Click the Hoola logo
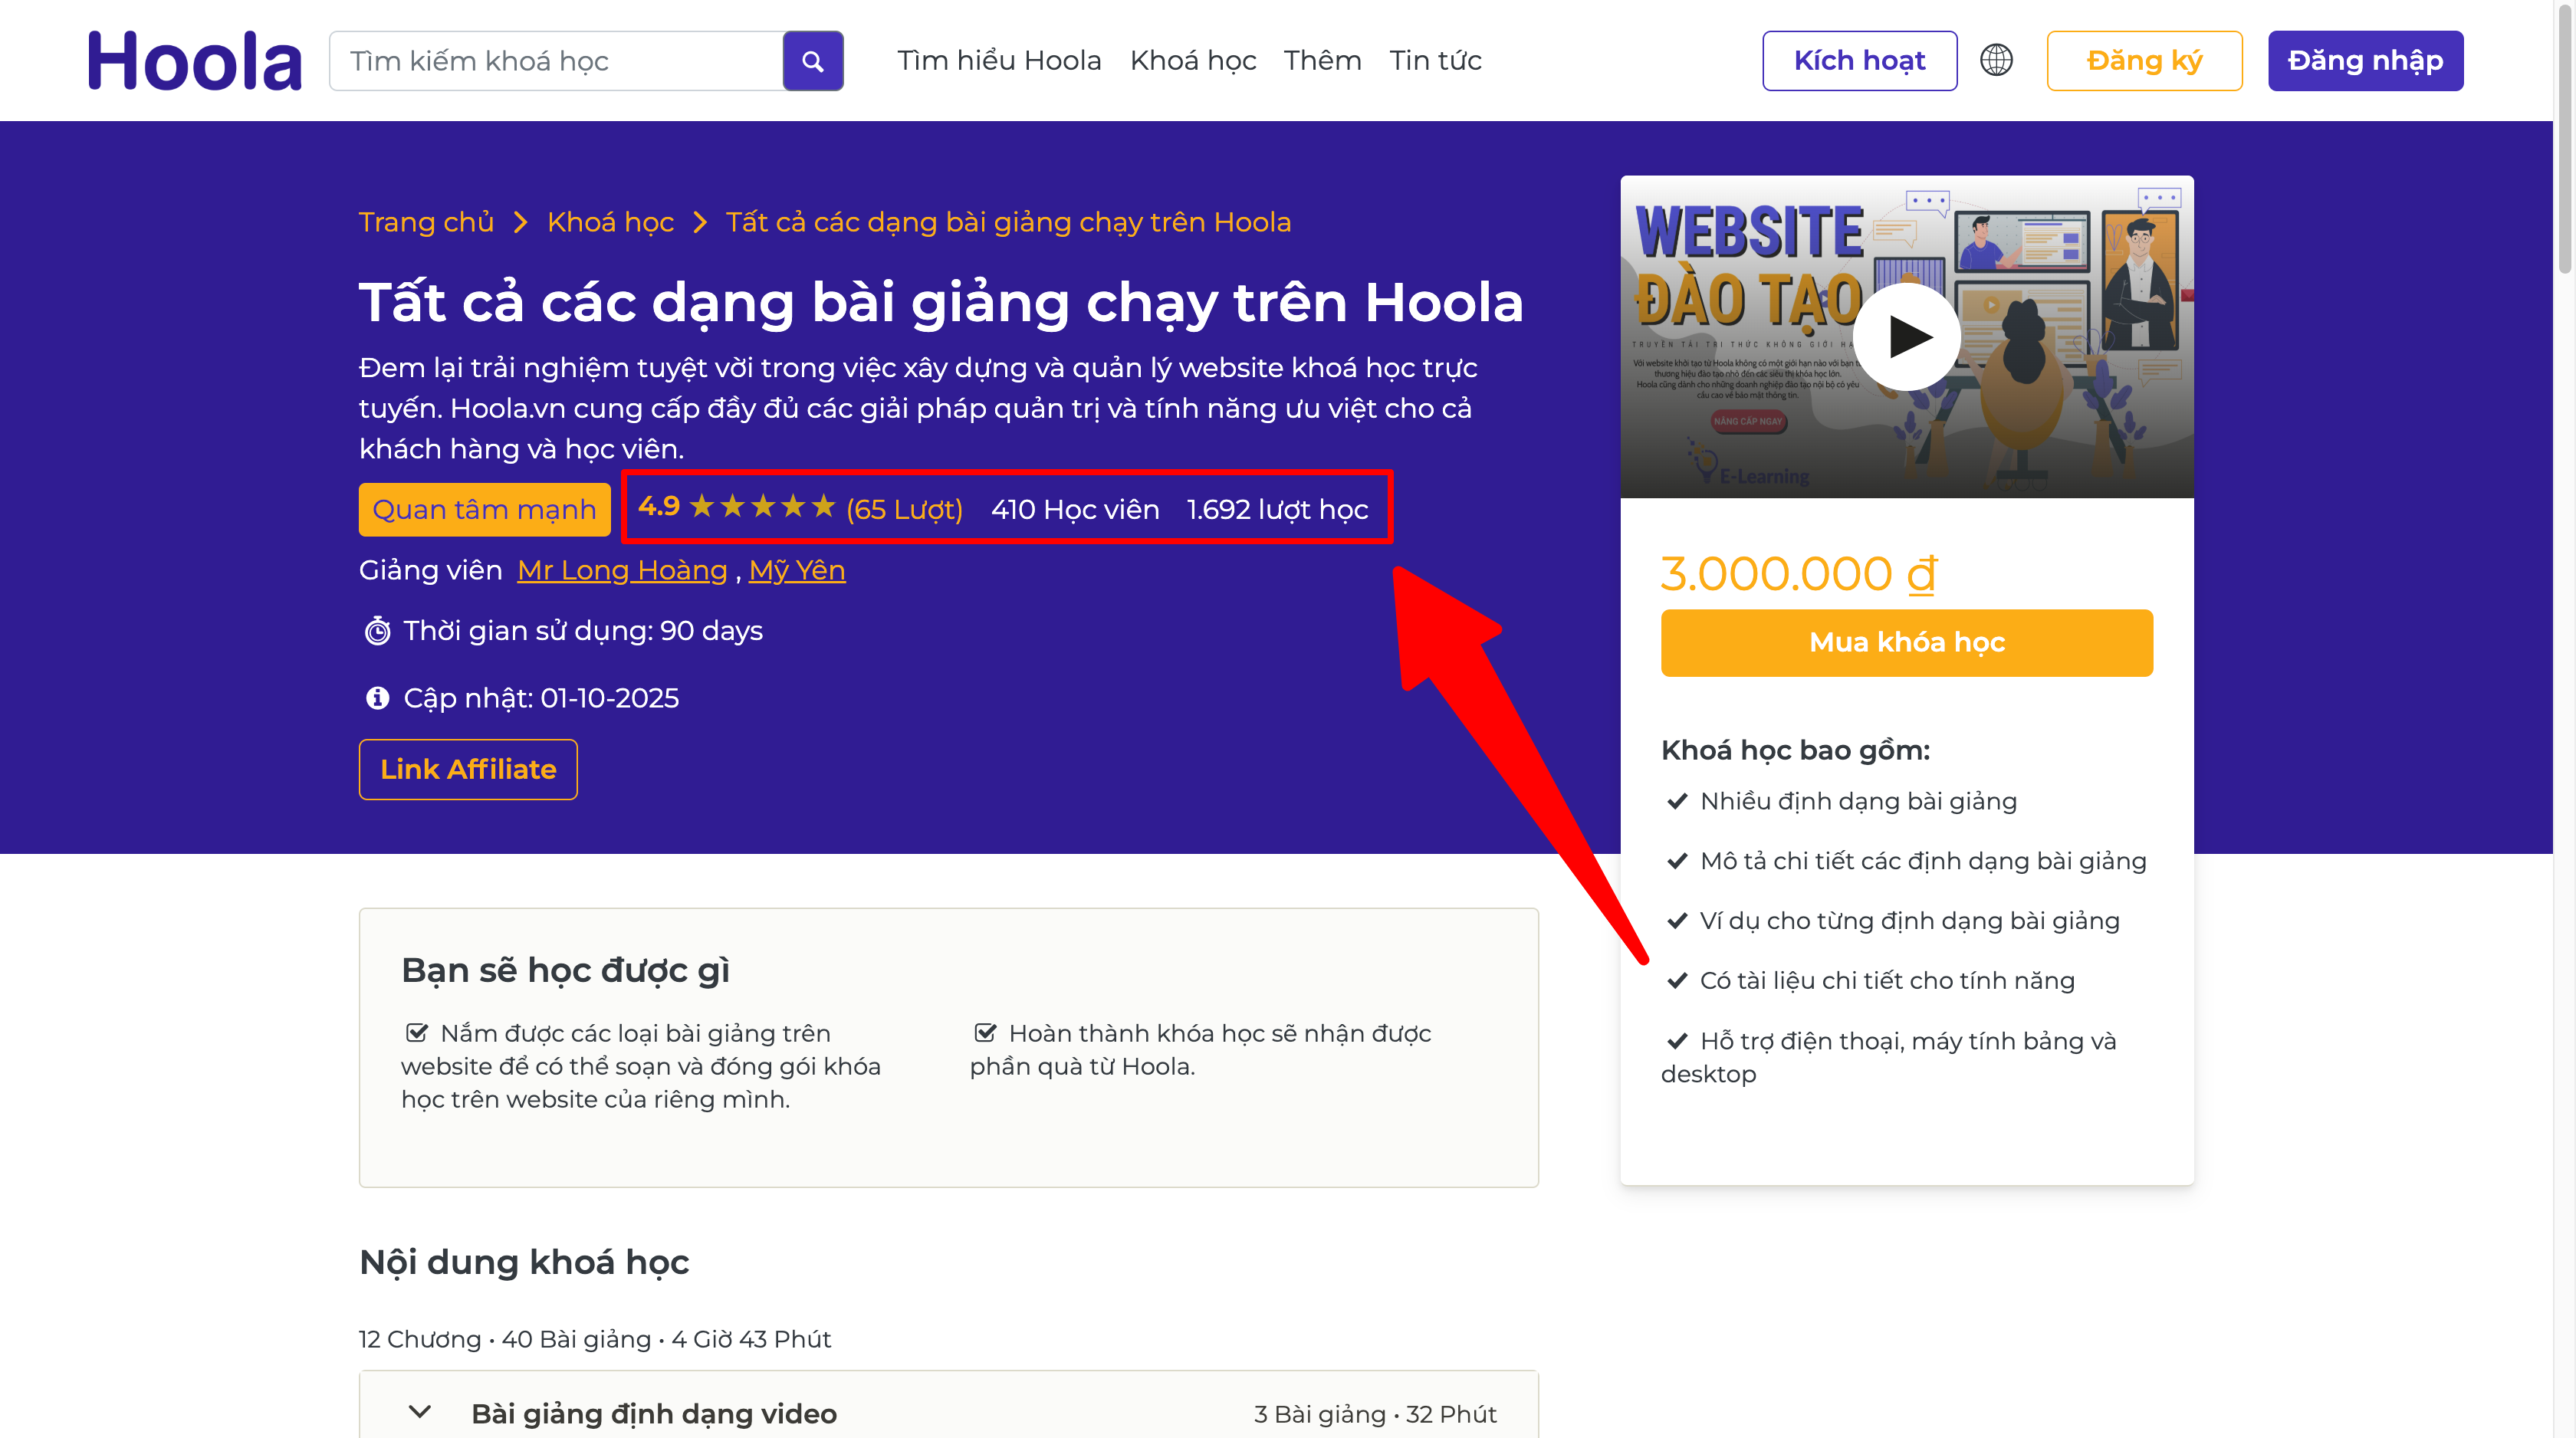Screen dimensions: 2576x1438 195,61
